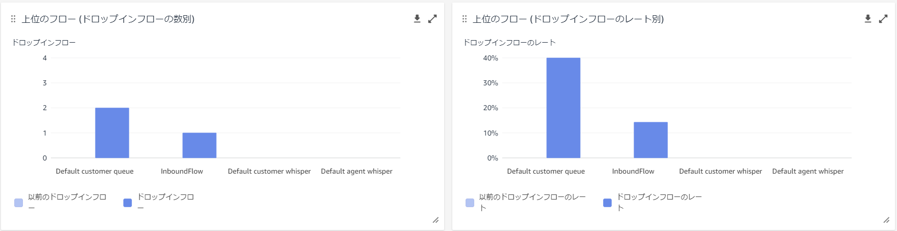This screenshot has height=231, width=897.
Task: Click the count widget's corner resize handle
Action: click(x=436, y=220)
